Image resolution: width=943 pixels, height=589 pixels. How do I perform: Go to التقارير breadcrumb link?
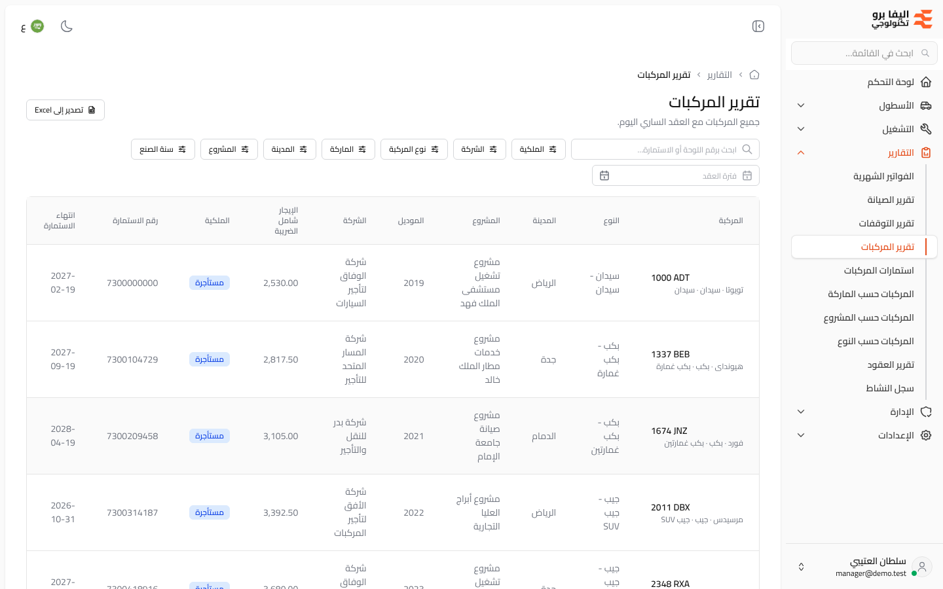tap(720, 75)
